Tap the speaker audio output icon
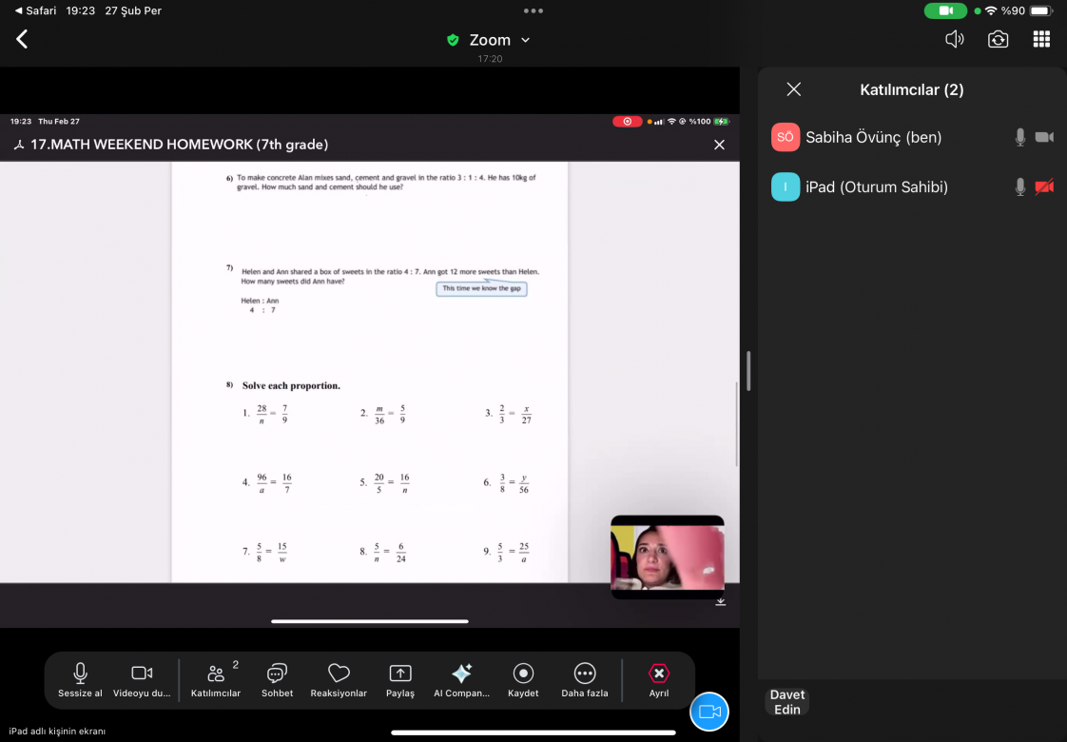Viewport: 1067px width, 742px height. pos(954,39)
